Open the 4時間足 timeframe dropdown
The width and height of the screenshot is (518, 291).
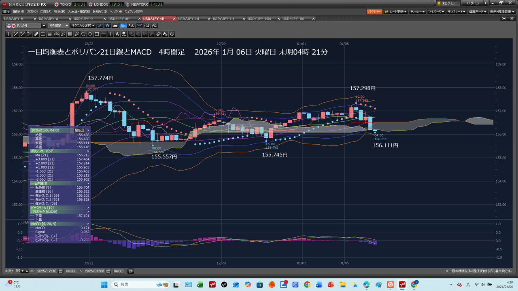click(x=57, y=25)
